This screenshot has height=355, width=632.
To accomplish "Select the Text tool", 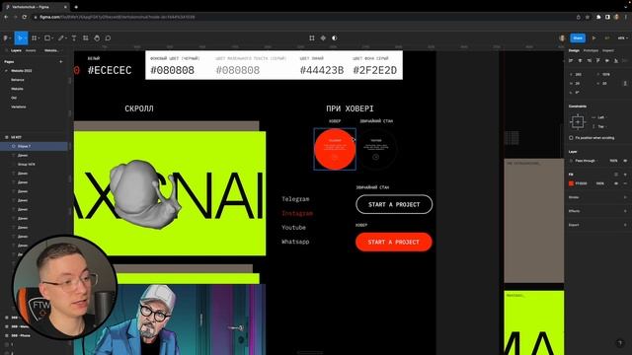I will tap(74, 37).
